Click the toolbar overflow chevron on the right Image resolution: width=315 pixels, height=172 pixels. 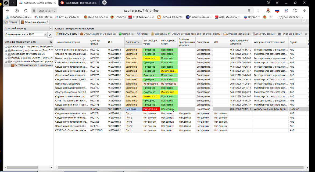(x=306, y=34)
